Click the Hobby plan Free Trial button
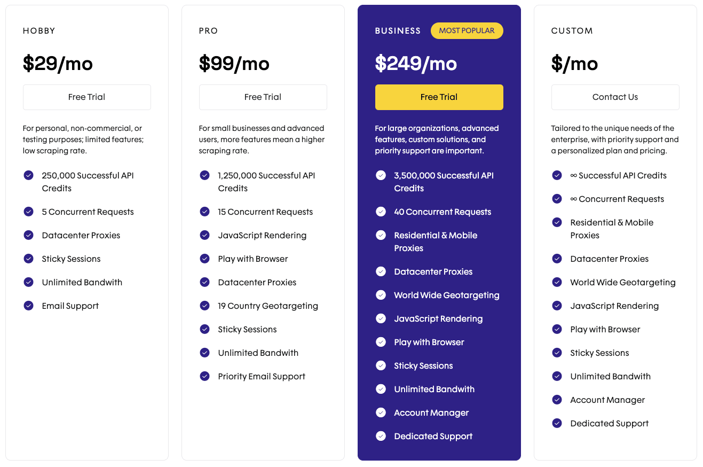This screenshot has width=703, height=467. pos(86,97)
